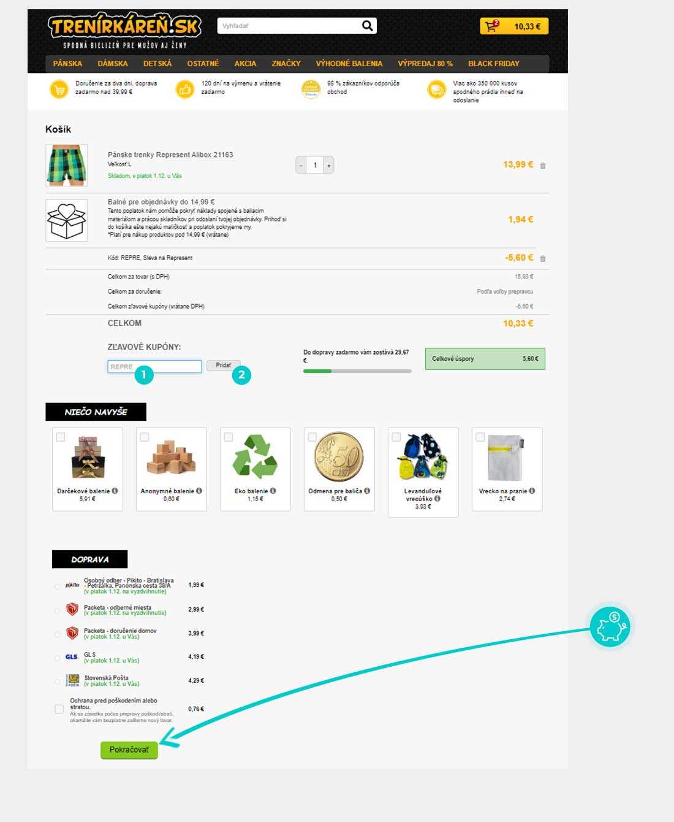Click Pridať to add coupon
Screen dimensions: 674x822
[x=224, y=366]
